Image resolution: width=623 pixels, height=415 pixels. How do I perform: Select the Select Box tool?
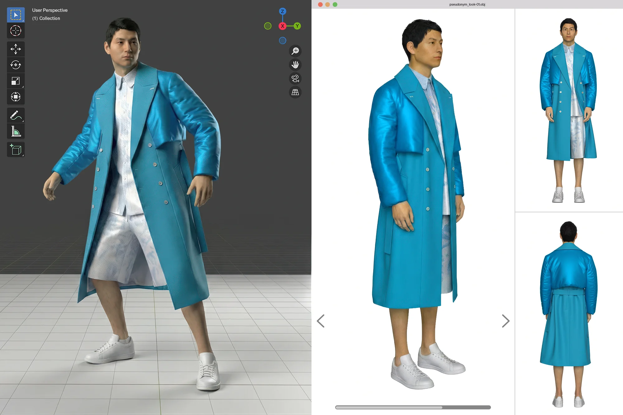[x=16, y=15]
